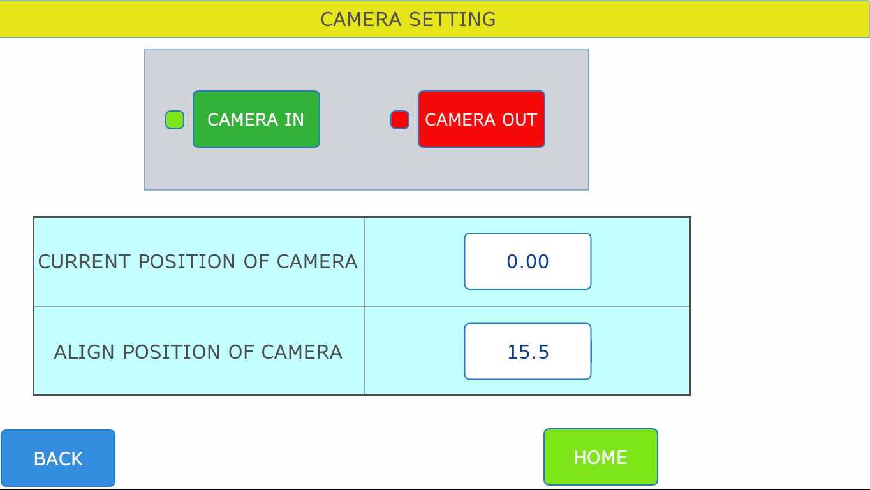The image size is (870, 490).
Task: Click the gray camera control panel background
Action: [366, 169]
